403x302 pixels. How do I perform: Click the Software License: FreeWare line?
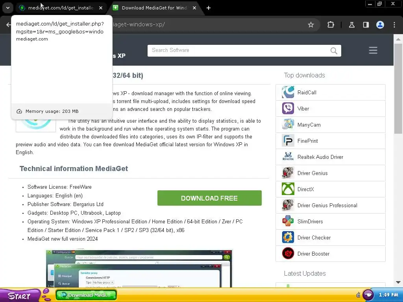coord(60,187)
